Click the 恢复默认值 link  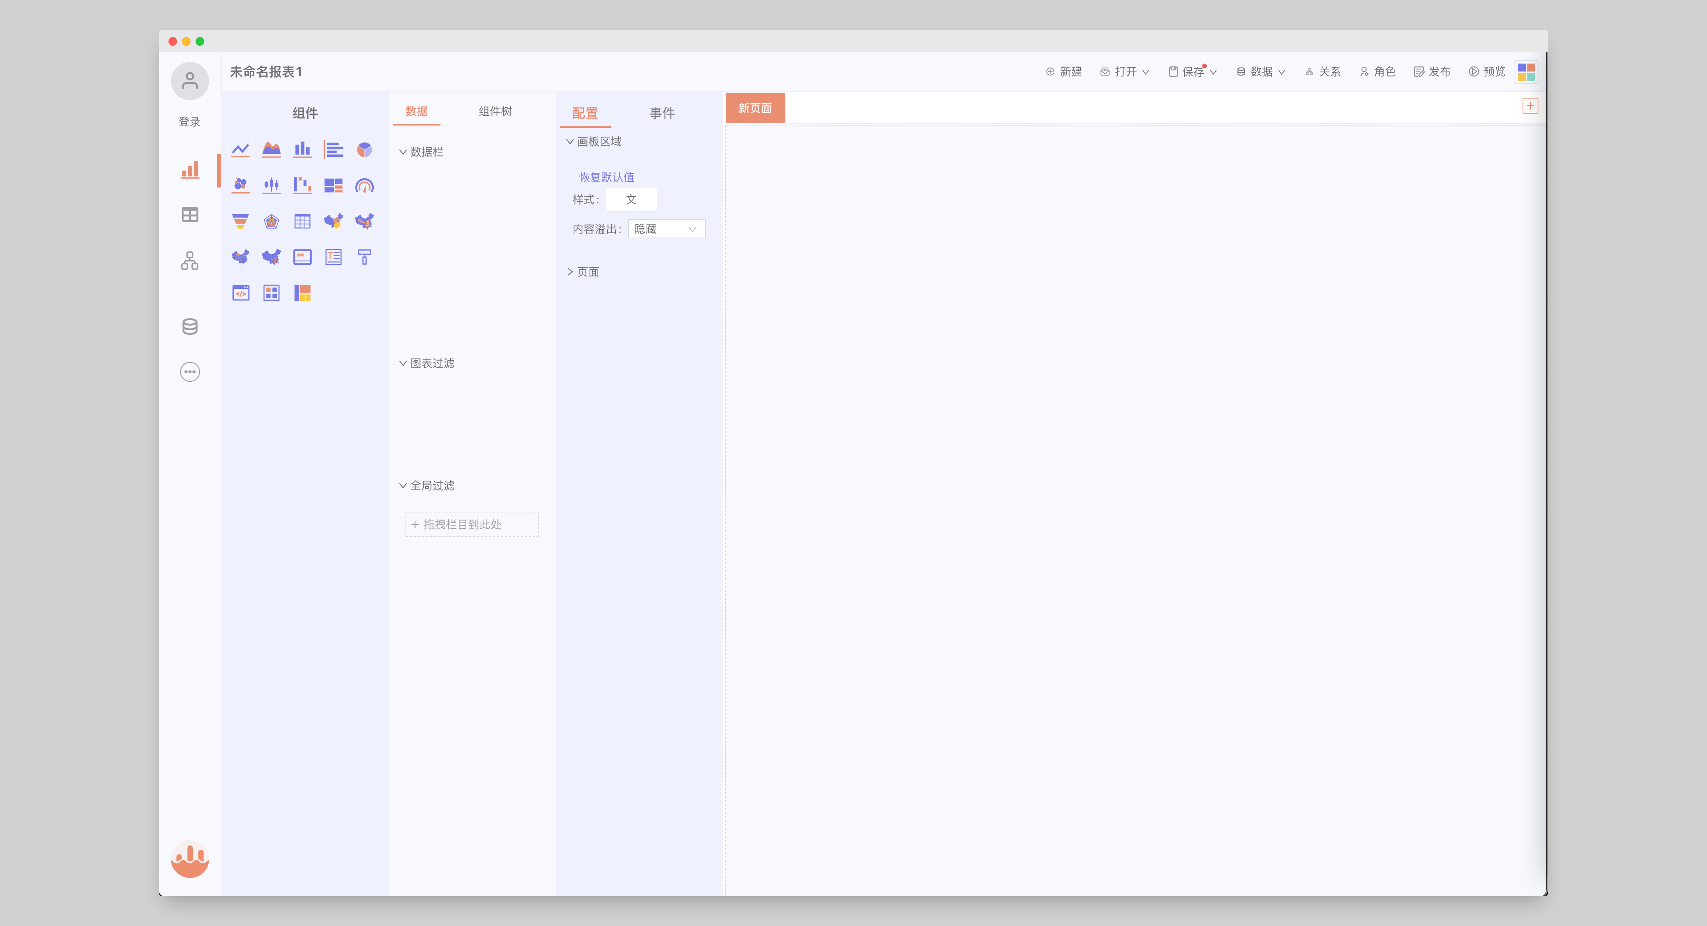606,177
